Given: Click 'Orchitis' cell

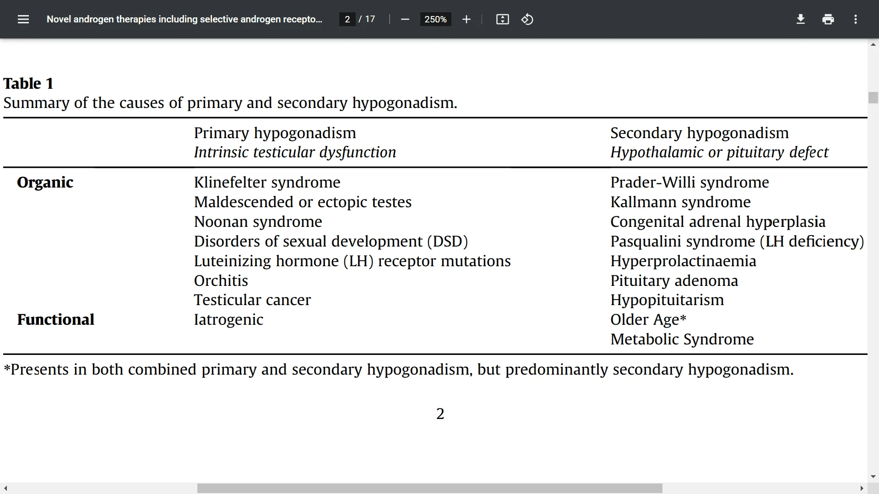Looking at the screenshot, I should [x=221, y=280].
